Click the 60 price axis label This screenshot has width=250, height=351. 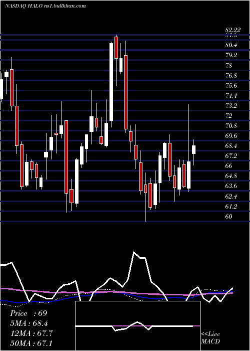[x=229, y=216]
